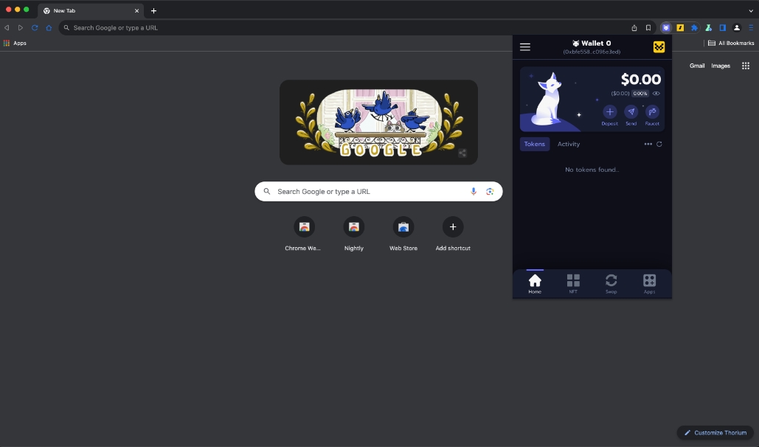
Task: Reload the current page
Action: (35, 27)
